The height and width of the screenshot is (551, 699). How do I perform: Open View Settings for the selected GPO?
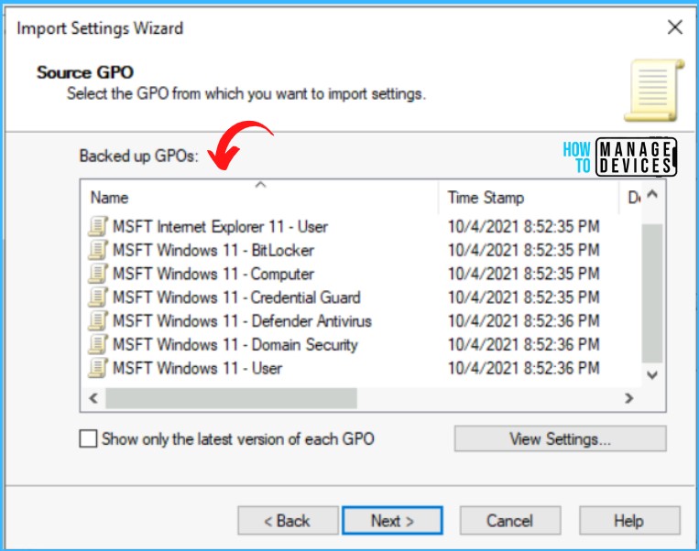click(x=561, y=438)
